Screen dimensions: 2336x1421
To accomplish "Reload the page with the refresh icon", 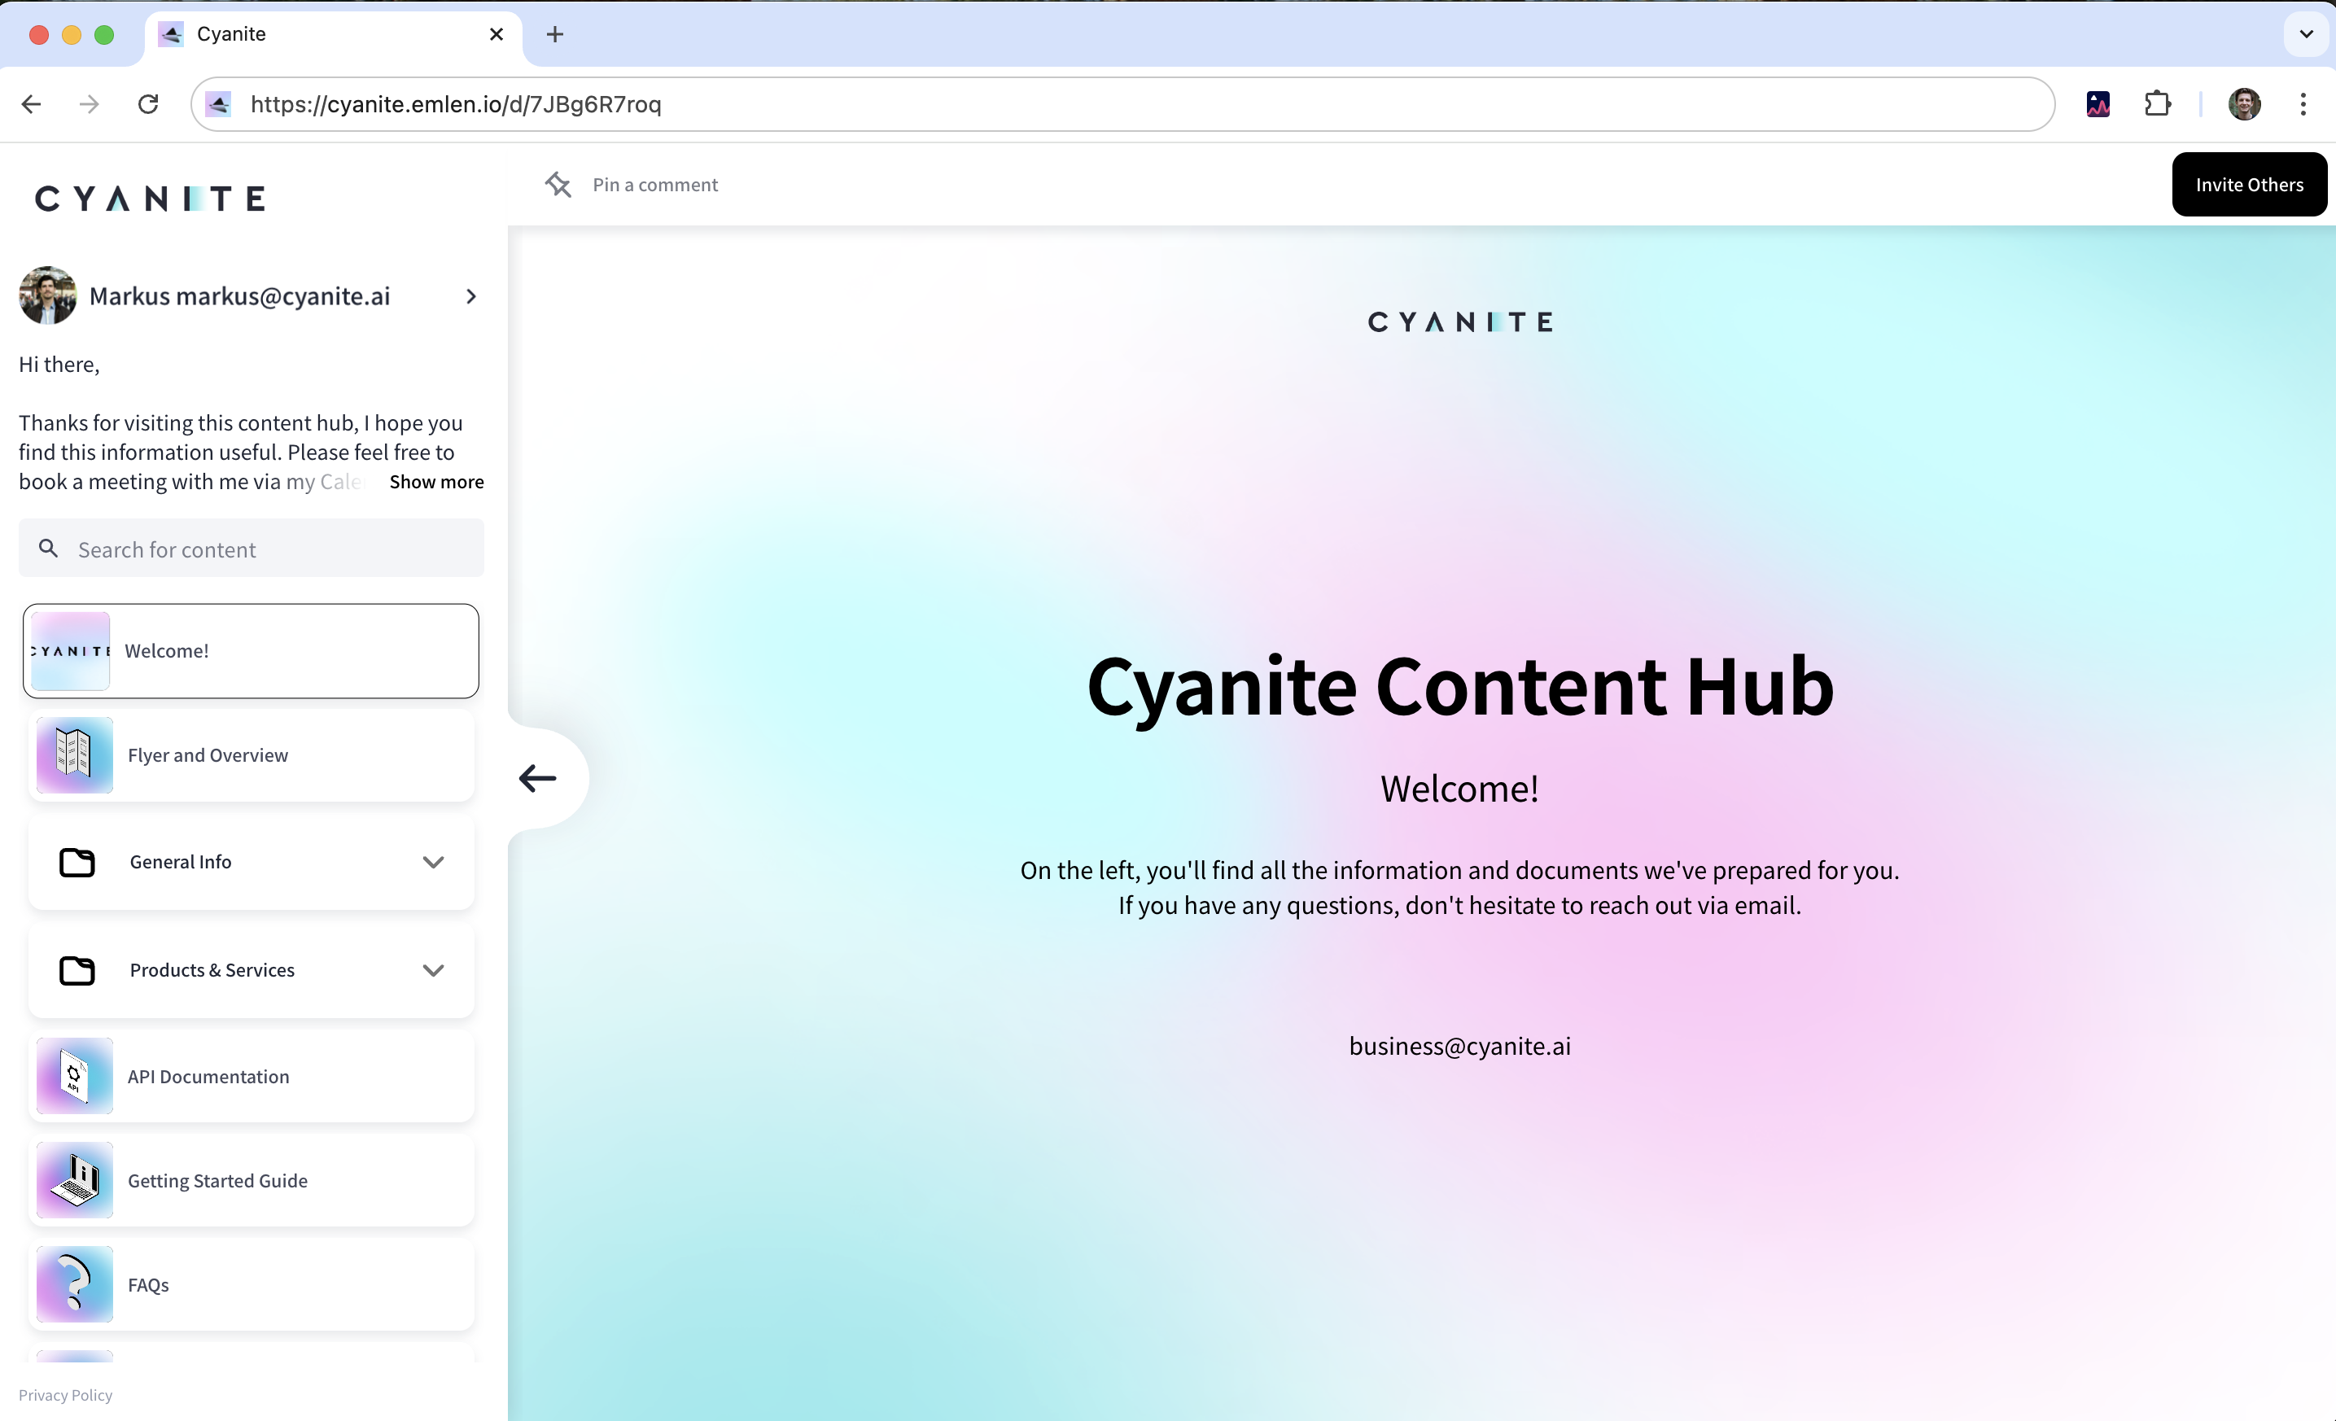I will [x=148, y=103].
